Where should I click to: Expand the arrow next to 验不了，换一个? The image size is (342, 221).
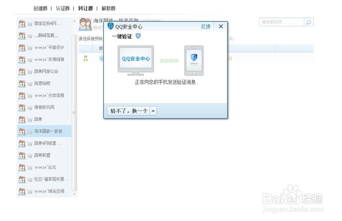[x=153, y=111]
